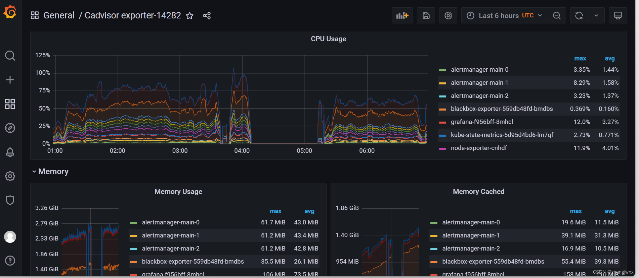Toggle node-exporter-cnhdf series in CPU Usage

coord(479,148)
